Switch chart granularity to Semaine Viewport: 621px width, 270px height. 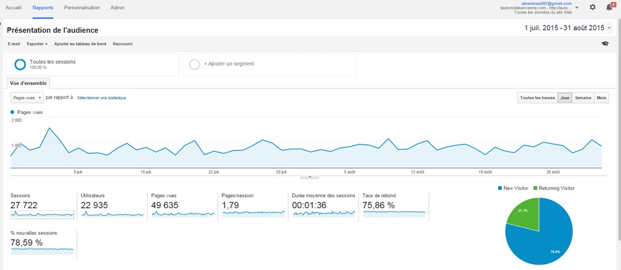pos(582,98)
